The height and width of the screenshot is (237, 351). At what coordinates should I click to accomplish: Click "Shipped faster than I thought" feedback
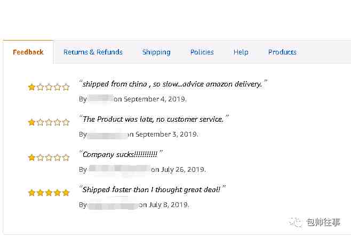(151, 189)
